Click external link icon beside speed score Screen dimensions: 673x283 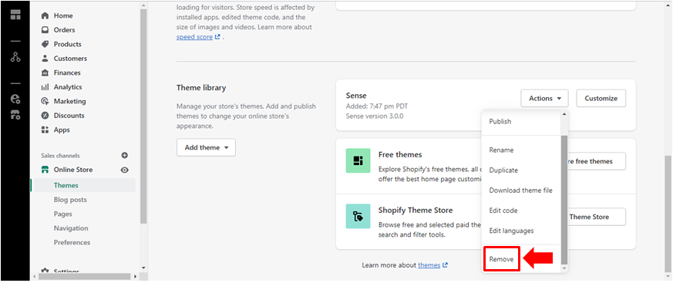tap(217, 37)
